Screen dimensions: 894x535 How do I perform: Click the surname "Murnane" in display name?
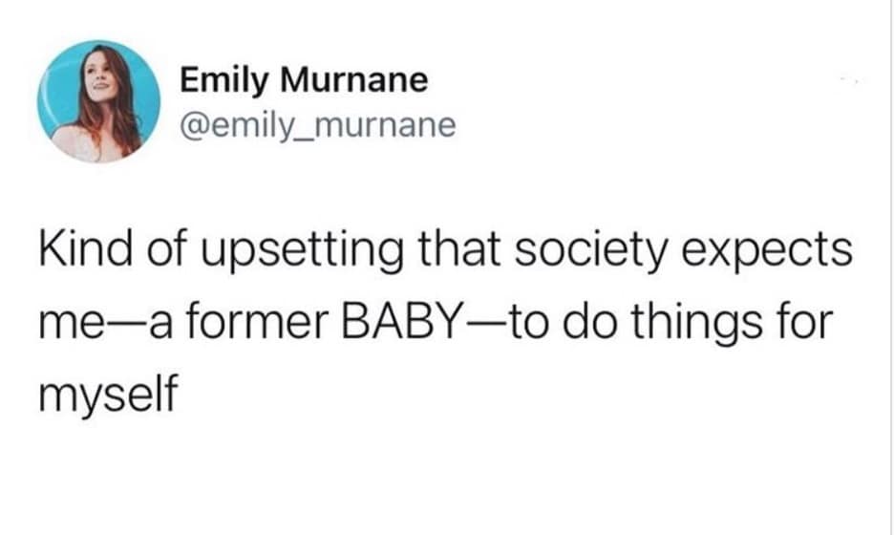pyautogui.click(x=348, y=80)
